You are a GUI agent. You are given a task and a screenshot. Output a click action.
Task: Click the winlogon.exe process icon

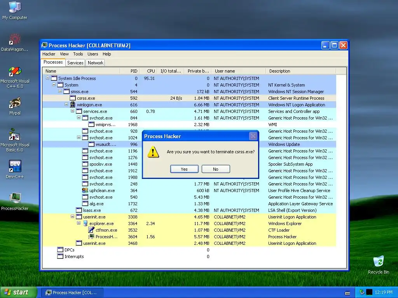pos(73,105)
